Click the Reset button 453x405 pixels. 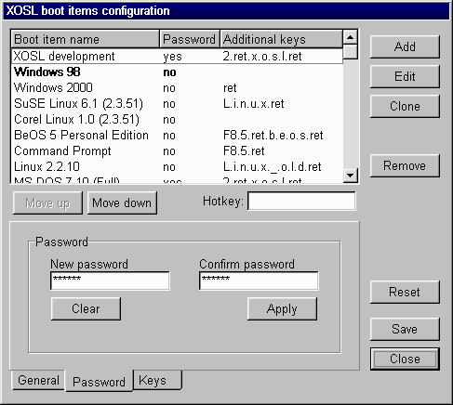click(405, 292)
